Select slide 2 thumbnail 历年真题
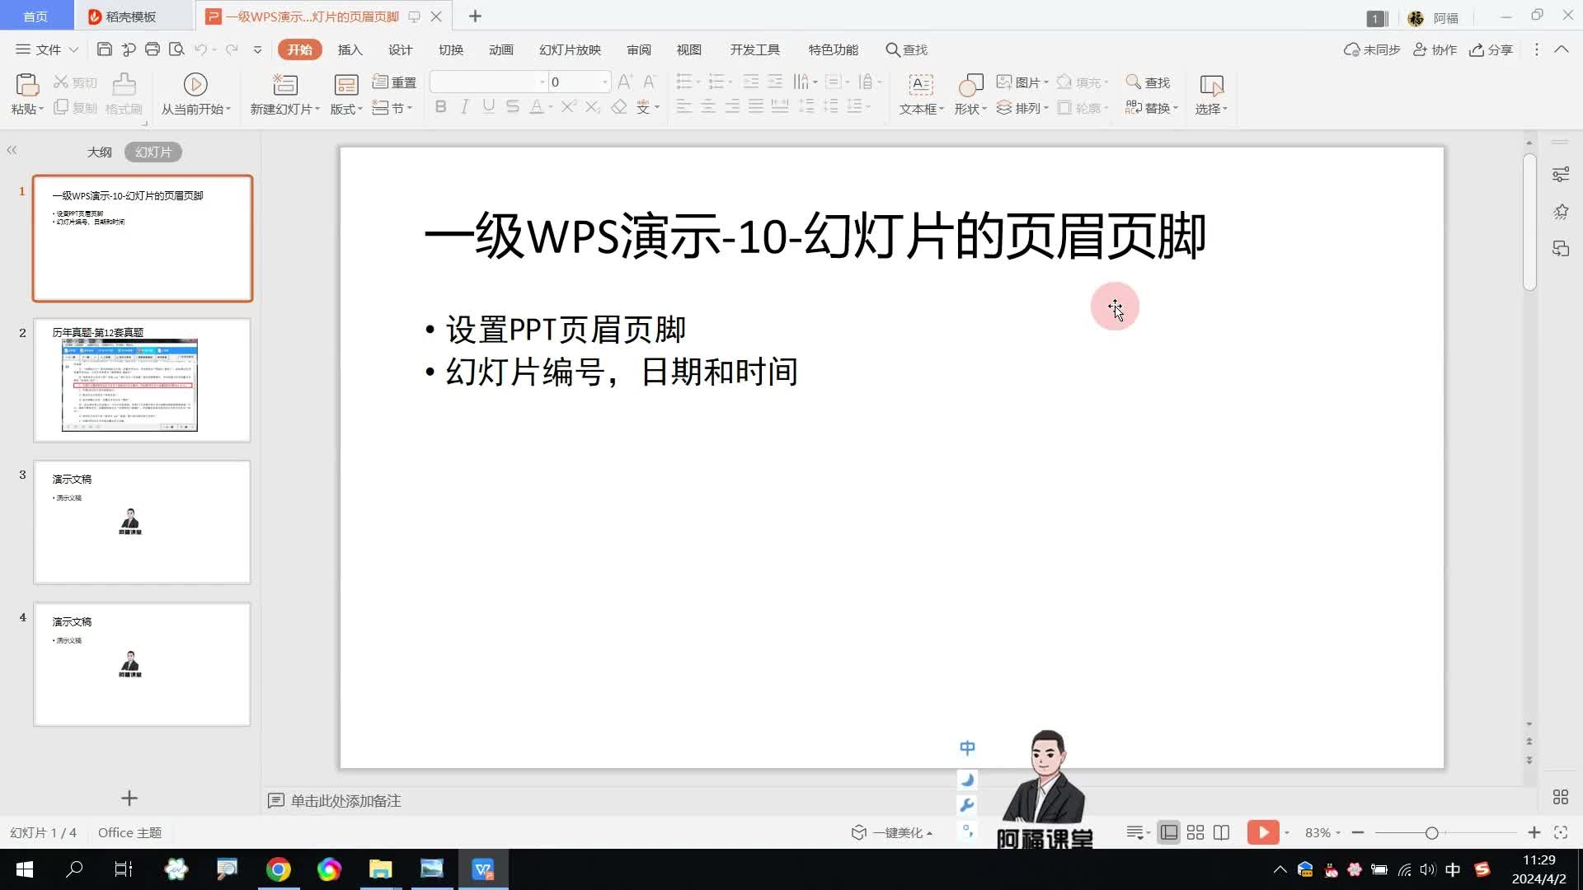 (x=142, y=380)
